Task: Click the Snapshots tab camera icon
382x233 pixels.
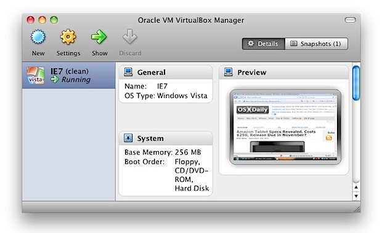Action: (x=293, y=44)
